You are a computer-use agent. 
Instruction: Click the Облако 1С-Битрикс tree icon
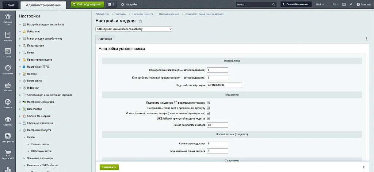[24, 116]
